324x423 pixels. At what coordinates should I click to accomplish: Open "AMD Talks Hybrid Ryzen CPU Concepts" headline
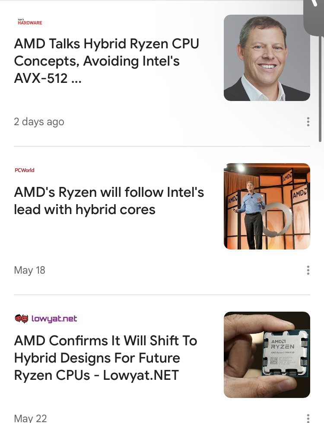(x=106, y=61)
